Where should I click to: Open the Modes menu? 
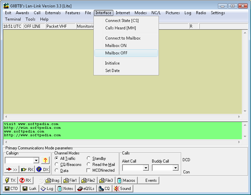point(141,13)
